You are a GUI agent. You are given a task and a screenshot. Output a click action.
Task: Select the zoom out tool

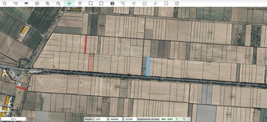coord(58,3)
